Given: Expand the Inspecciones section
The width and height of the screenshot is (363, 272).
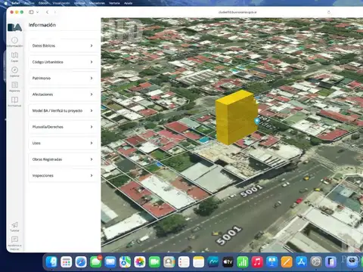Looking at the screenshot, I should tap(63, 175).
